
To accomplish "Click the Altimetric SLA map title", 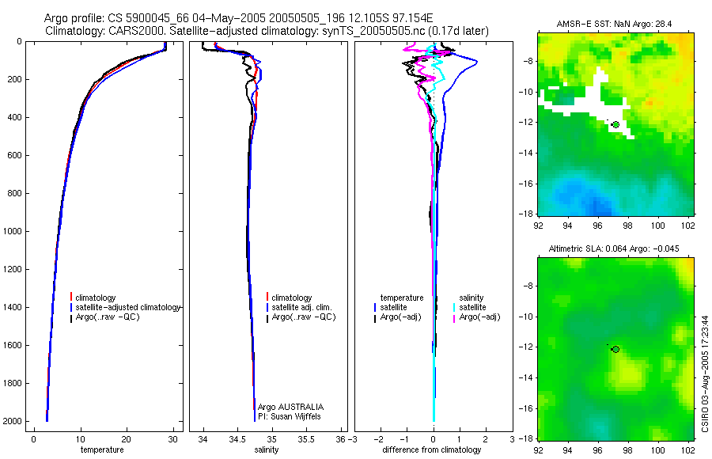I will [614, 248].
